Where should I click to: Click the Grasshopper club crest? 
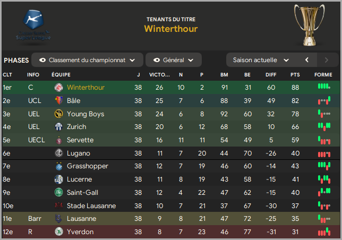pos(58,166)
